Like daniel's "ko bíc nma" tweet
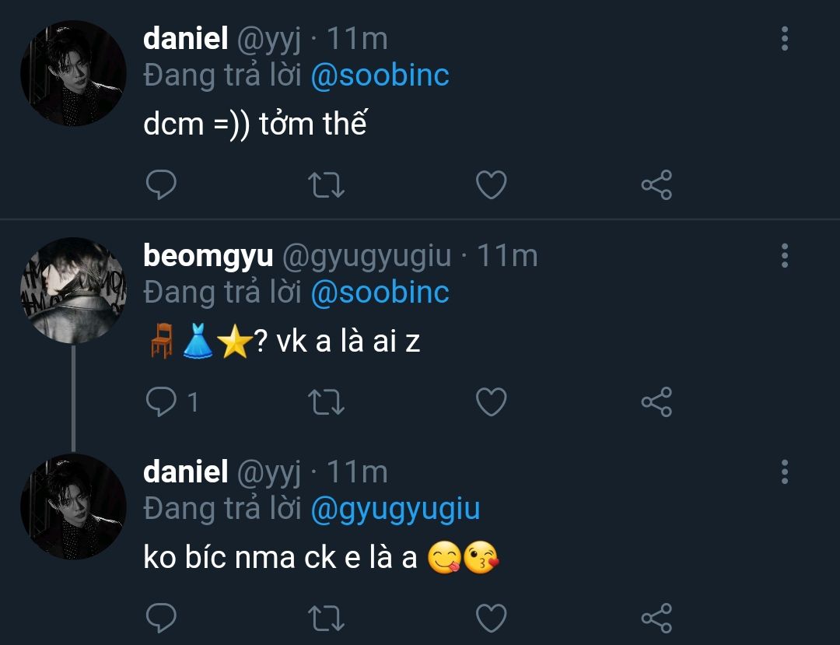The height and width of the screenshot is (645, 840). click(491, 619)
